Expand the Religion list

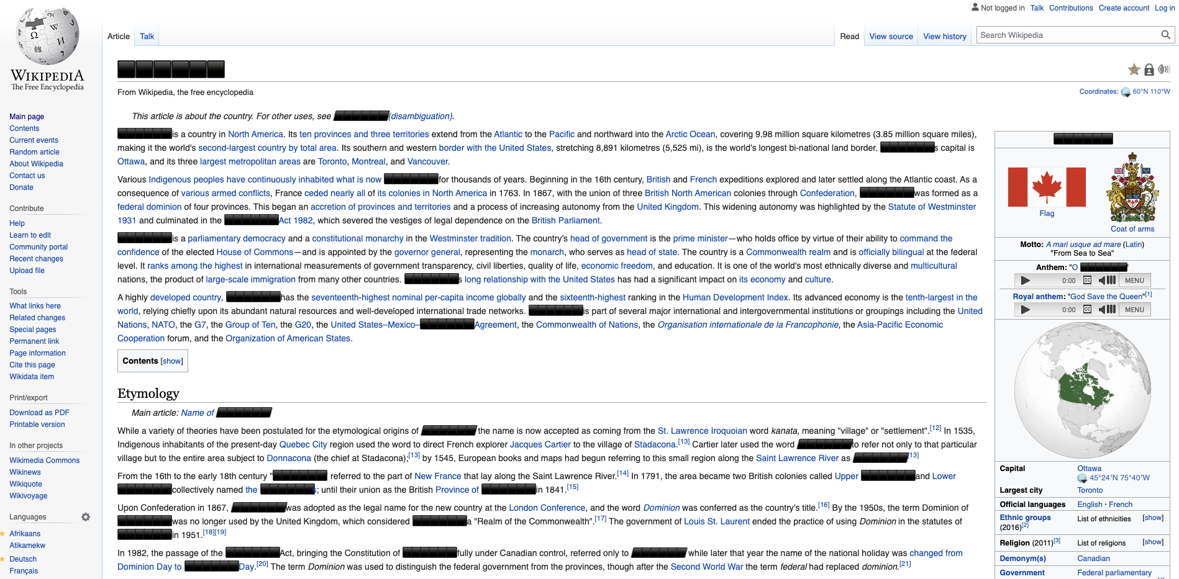(x=1153, y=542)
